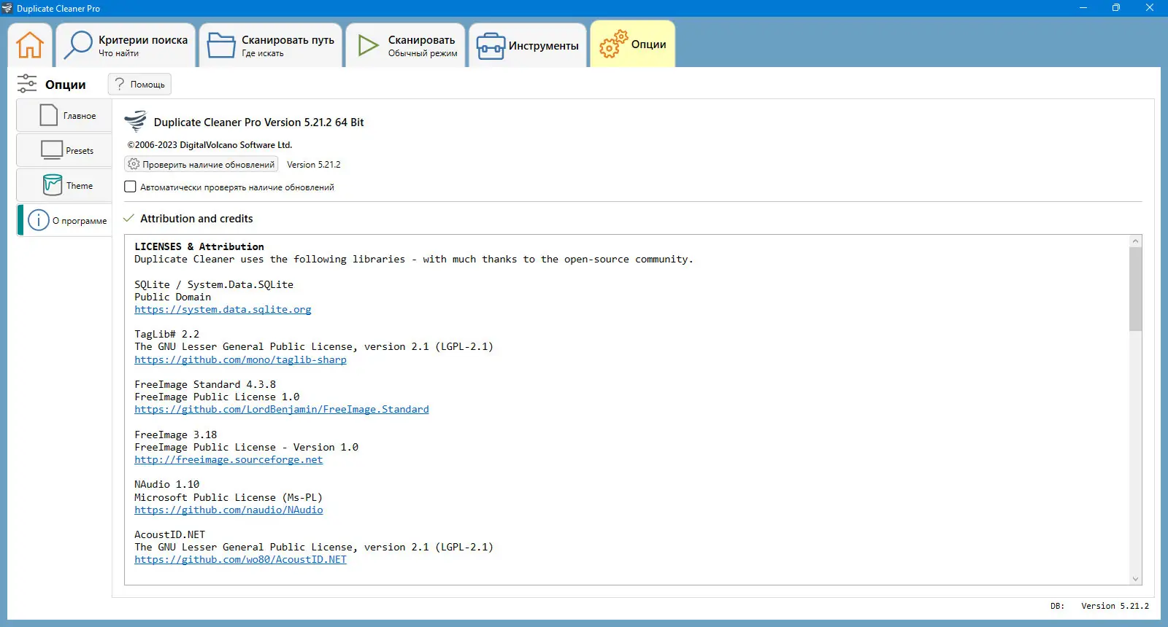Image resolution: width=1168 pixels, height=627 pixels.
Task: Open the Сканировать Обычный режим tab
Action: coord(406,45)
